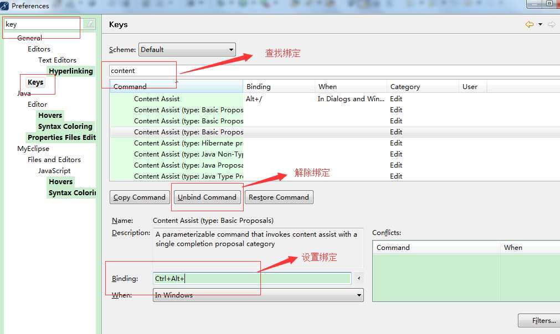Screen dimensions: 560x334
Task: Select Content Assist row with Alt+/ binding
Action: tap(335, 99)
